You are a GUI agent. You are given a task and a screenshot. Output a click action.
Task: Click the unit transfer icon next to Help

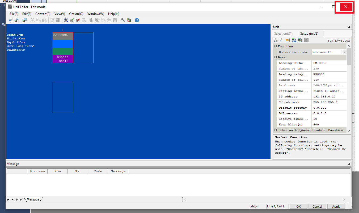coord(129,20)
